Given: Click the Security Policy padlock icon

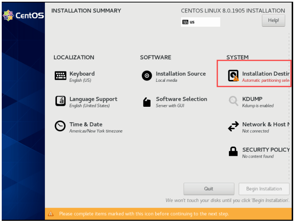Looking at the screenshot, I should coord(233,152).
